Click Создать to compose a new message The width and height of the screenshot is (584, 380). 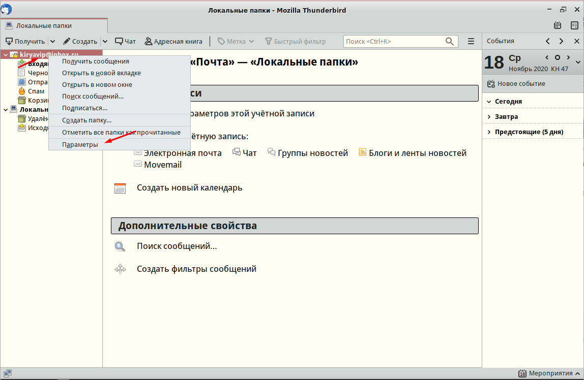pos(80,41)
